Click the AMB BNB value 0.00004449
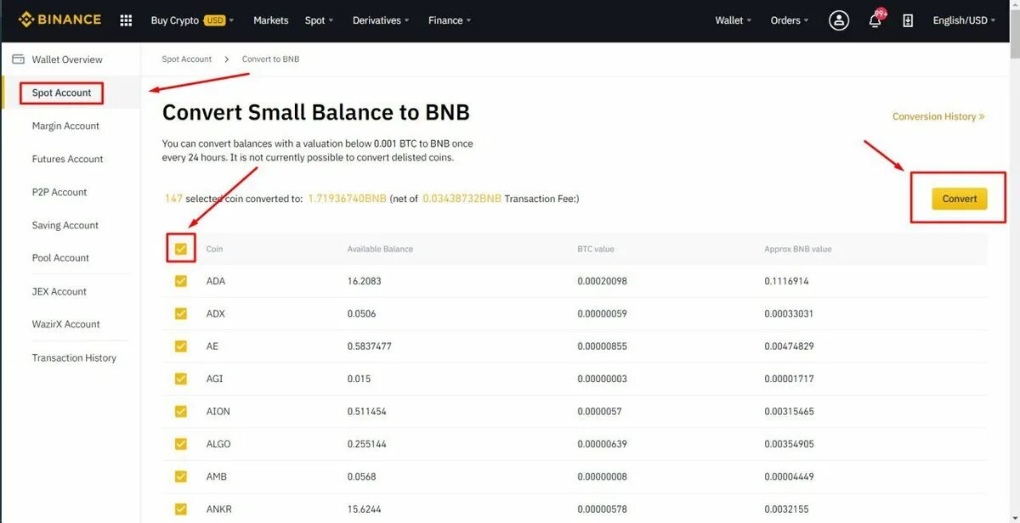Screen dimensions: 1020x523 (x=789, y=476)
